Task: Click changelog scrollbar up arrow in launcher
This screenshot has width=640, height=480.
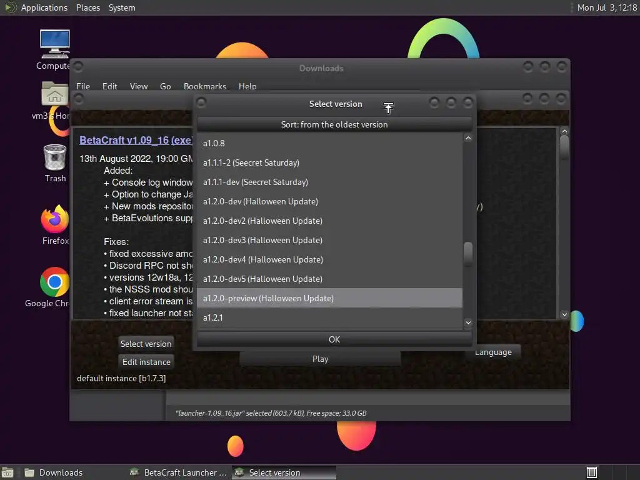Action: coord(564,131)
